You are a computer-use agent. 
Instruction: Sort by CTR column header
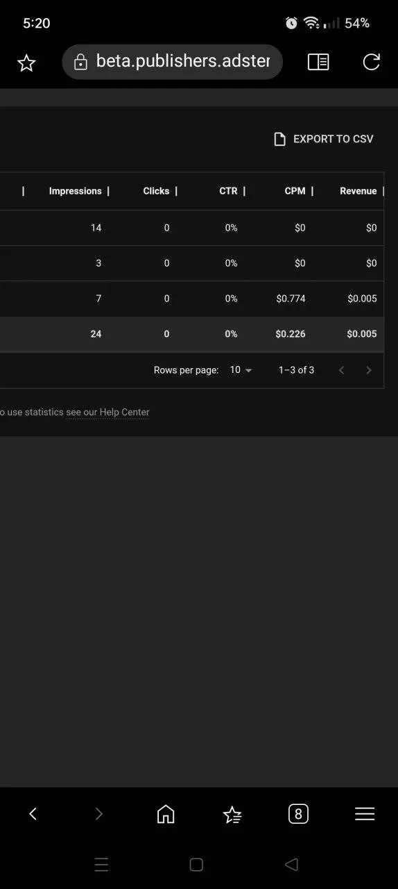[228, 191]
